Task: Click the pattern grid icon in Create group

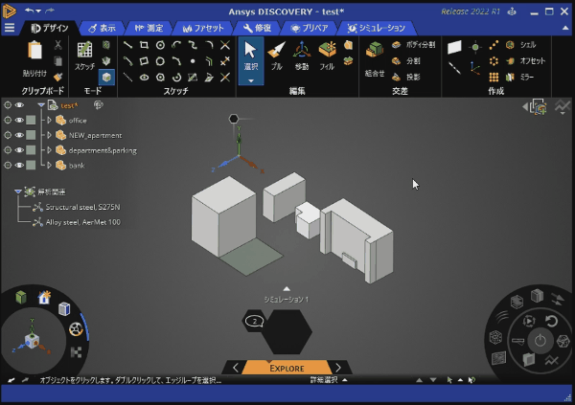Action: click(x=494, y=77)
